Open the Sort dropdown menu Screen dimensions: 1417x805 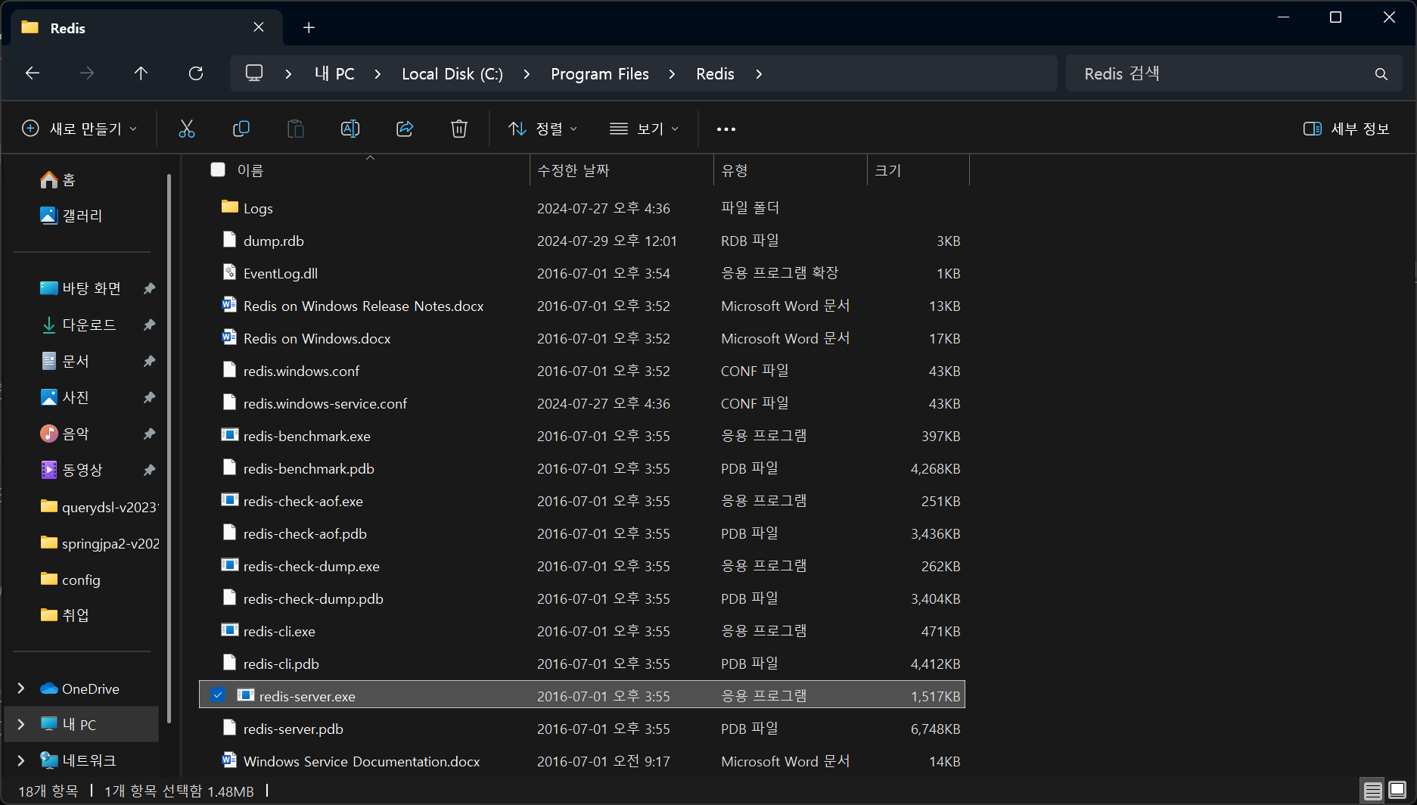[x=543, y=129]
